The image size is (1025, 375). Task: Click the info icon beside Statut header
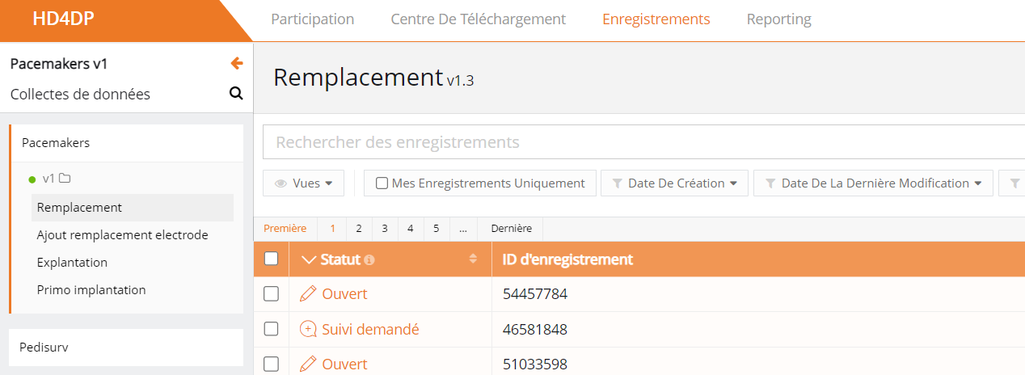click(369, 260)
